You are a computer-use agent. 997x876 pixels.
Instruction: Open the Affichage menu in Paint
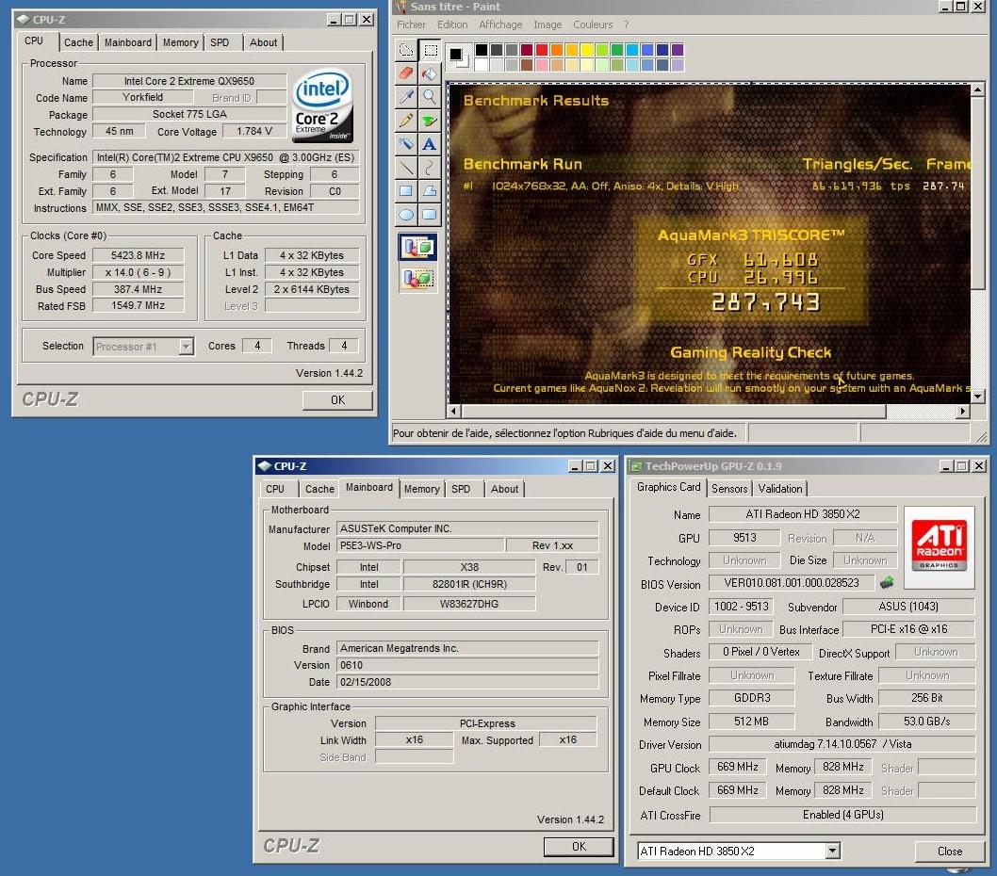pyautogui.click(x=500, y=24)
